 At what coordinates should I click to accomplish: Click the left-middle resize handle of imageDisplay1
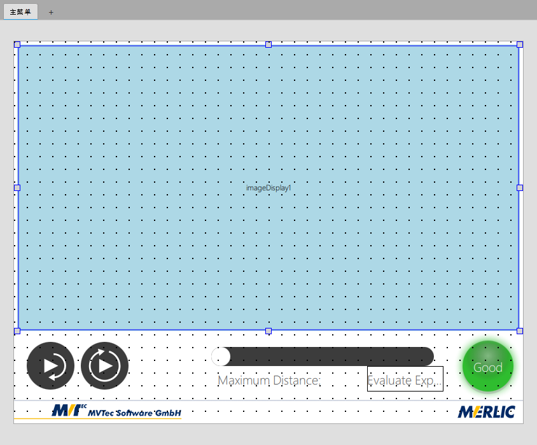coord(17,188)
